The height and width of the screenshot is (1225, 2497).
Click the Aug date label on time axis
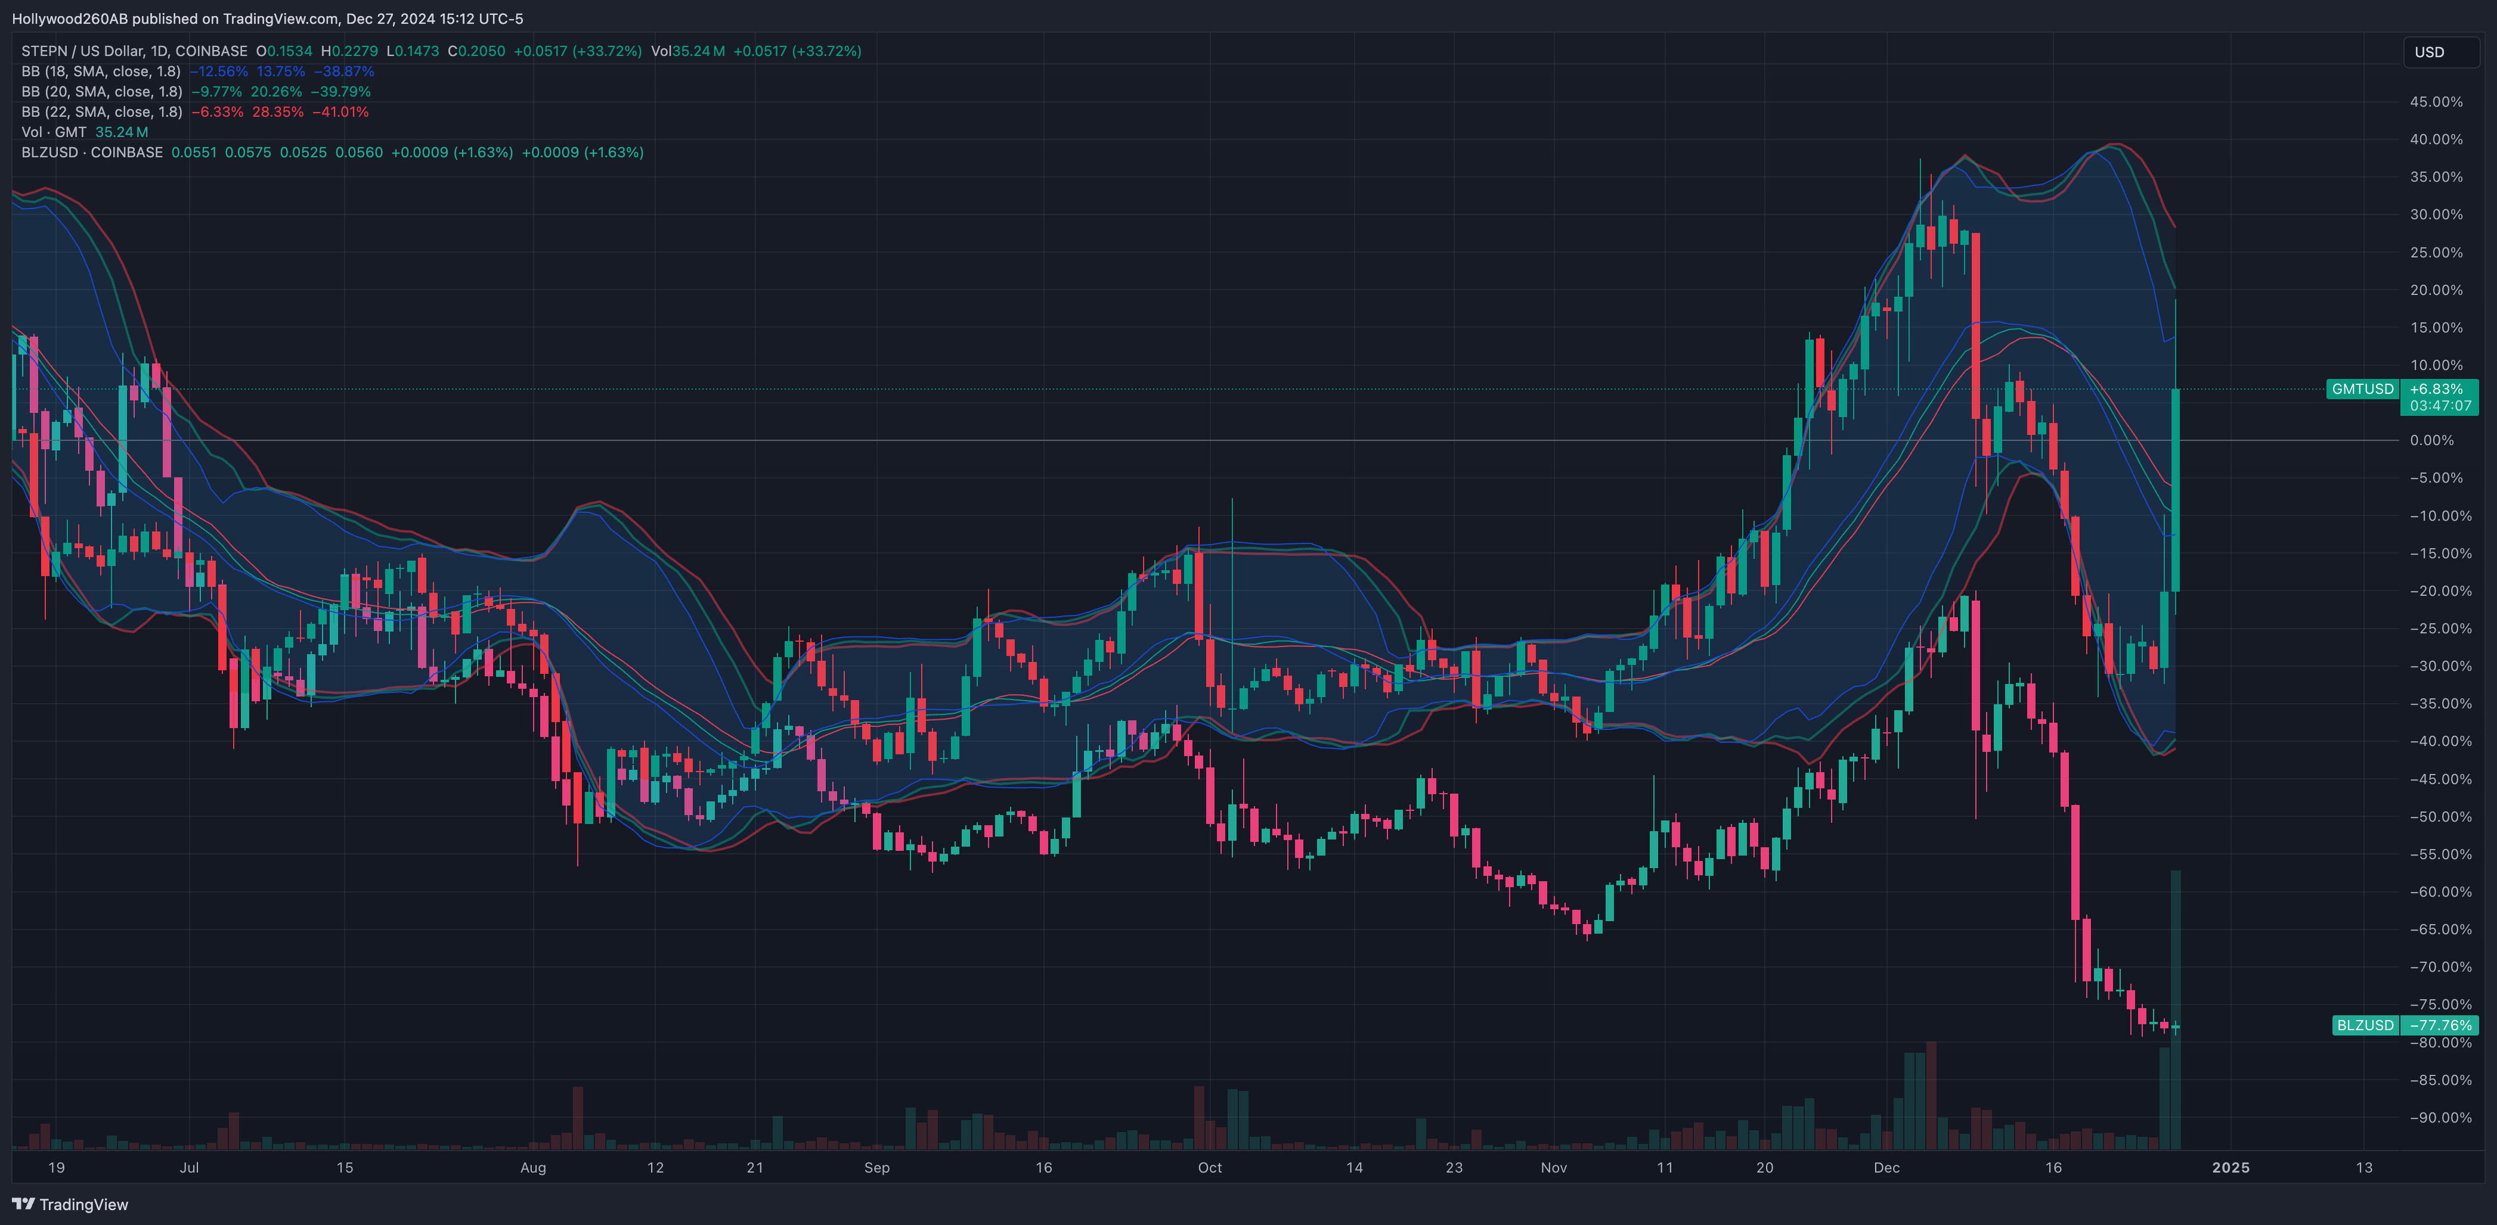533,1168
